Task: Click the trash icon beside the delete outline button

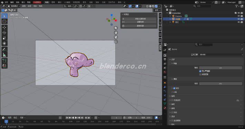Action: [124, 26]
